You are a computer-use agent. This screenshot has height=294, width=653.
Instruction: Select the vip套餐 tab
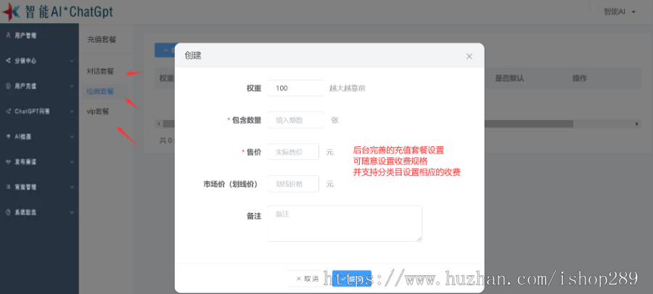pos(97,111)
